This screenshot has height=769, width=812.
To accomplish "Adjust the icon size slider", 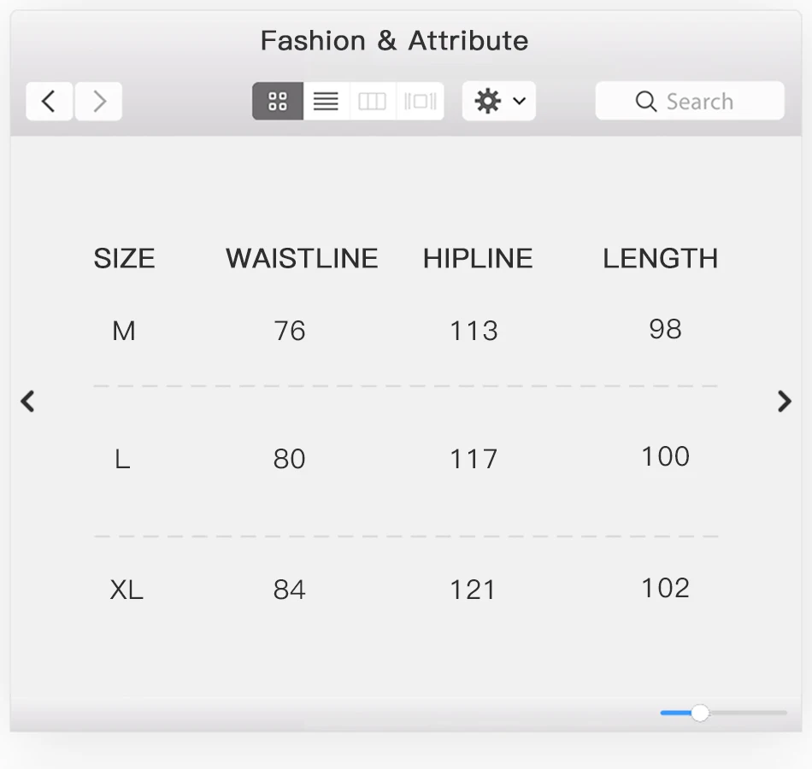I will (700, 713).
